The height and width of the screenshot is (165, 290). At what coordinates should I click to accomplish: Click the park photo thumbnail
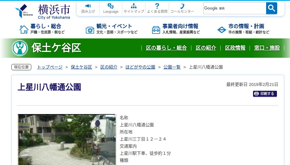click(67, 139)
